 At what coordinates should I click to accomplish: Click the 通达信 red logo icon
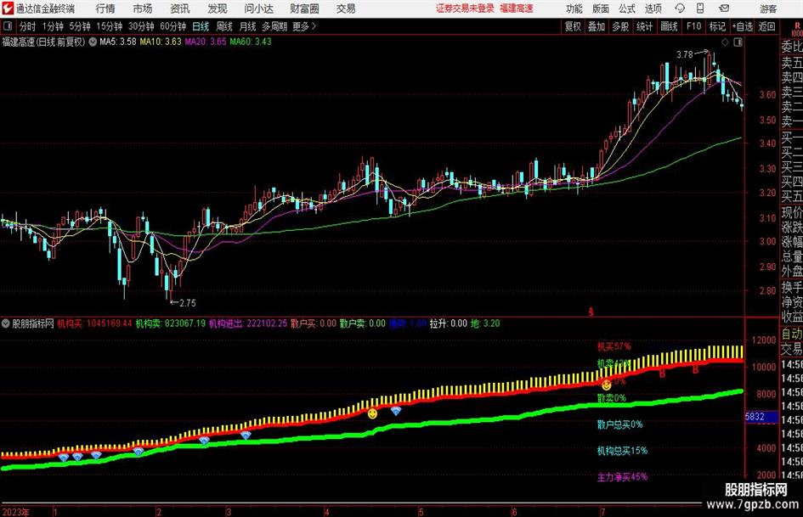click(8, 8)
